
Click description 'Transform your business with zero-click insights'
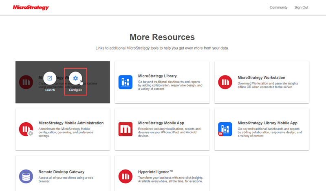coord(170,179)
